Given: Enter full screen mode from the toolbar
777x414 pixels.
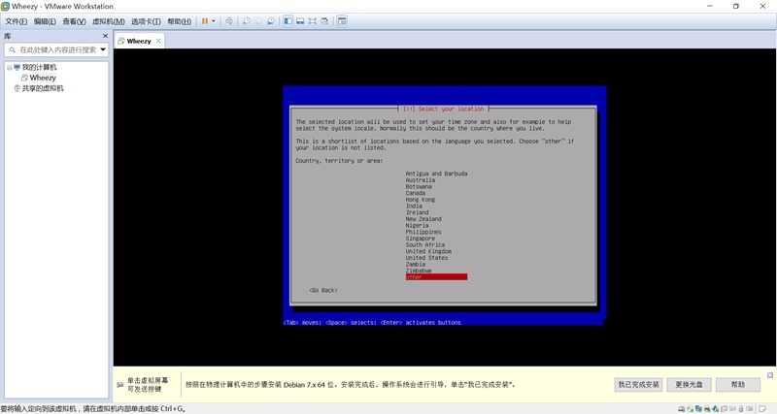Looking at the screenshot, I should pyautogui.click(x=312, y=21).
